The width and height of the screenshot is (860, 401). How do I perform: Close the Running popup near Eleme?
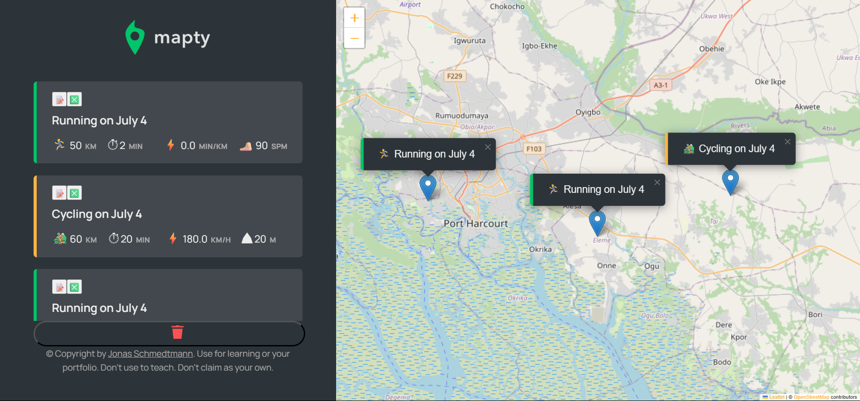pyautogui.click(x=657, y=182)
